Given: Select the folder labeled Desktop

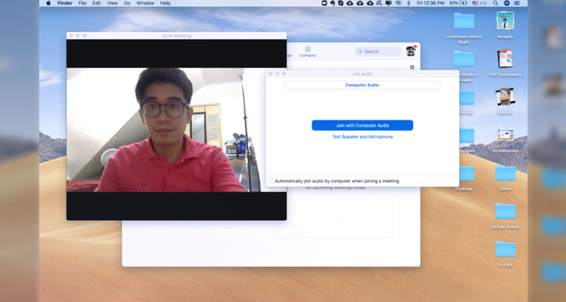Looking at the screenshot, I should (464, 177).
